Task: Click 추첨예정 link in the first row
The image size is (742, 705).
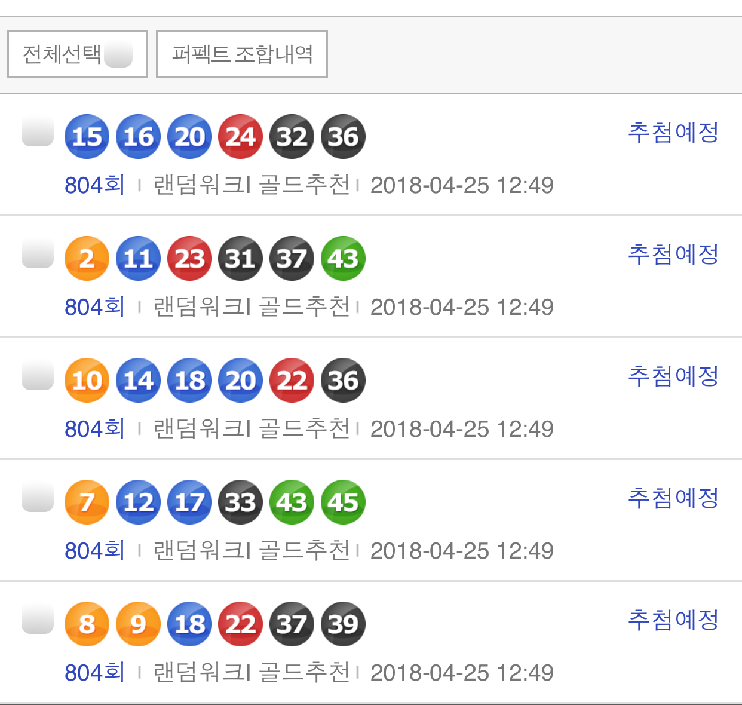Action: coord(673,132)
